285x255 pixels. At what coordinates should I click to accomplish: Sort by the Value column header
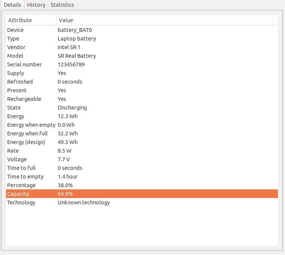[x=167, y=20]
